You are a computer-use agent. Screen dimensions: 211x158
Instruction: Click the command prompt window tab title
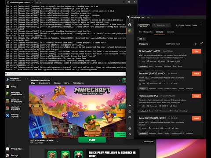tap(19, 2)
